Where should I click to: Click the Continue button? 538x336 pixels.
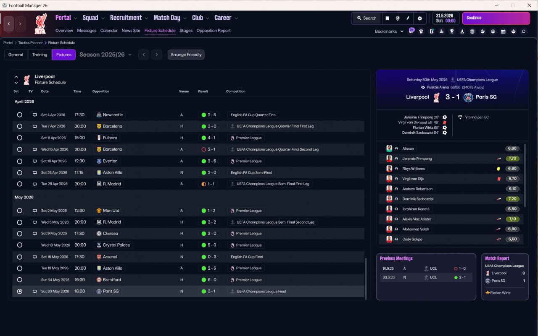pos(496,18)
